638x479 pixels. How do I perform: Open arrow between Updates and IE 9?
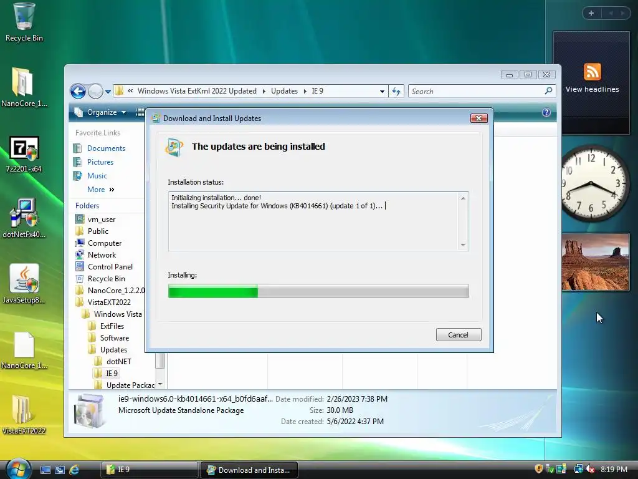305,91
